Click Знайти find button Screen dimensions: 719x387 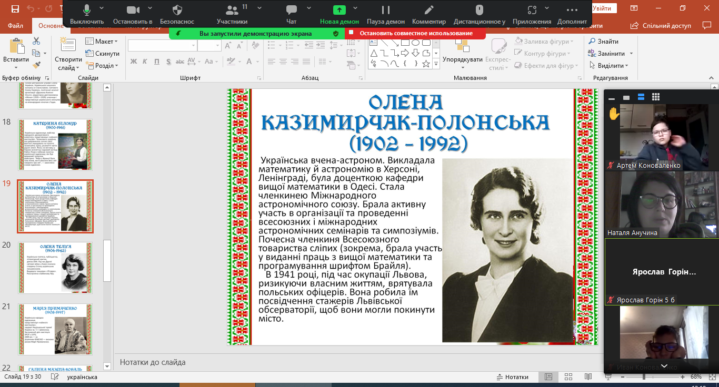(603, 42)
